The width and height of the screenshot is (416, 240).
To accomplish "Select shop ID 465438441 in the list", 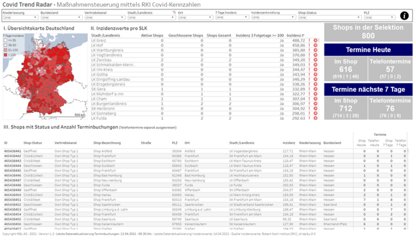I will click(x=13, y=151).
